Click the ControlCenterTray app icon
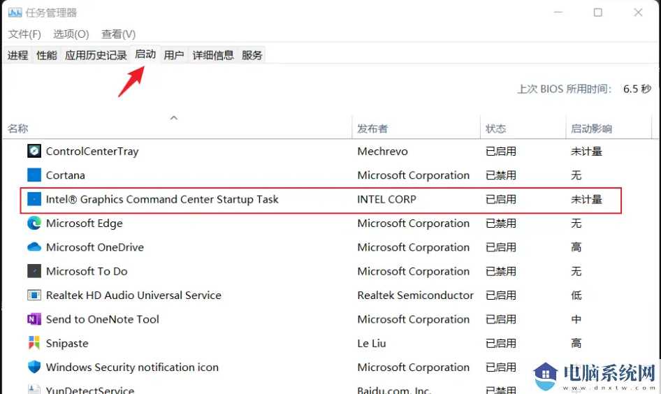Image resolution: width=661 pixels, height=394 pixels. pyautogui.click(x=34, y=151)
